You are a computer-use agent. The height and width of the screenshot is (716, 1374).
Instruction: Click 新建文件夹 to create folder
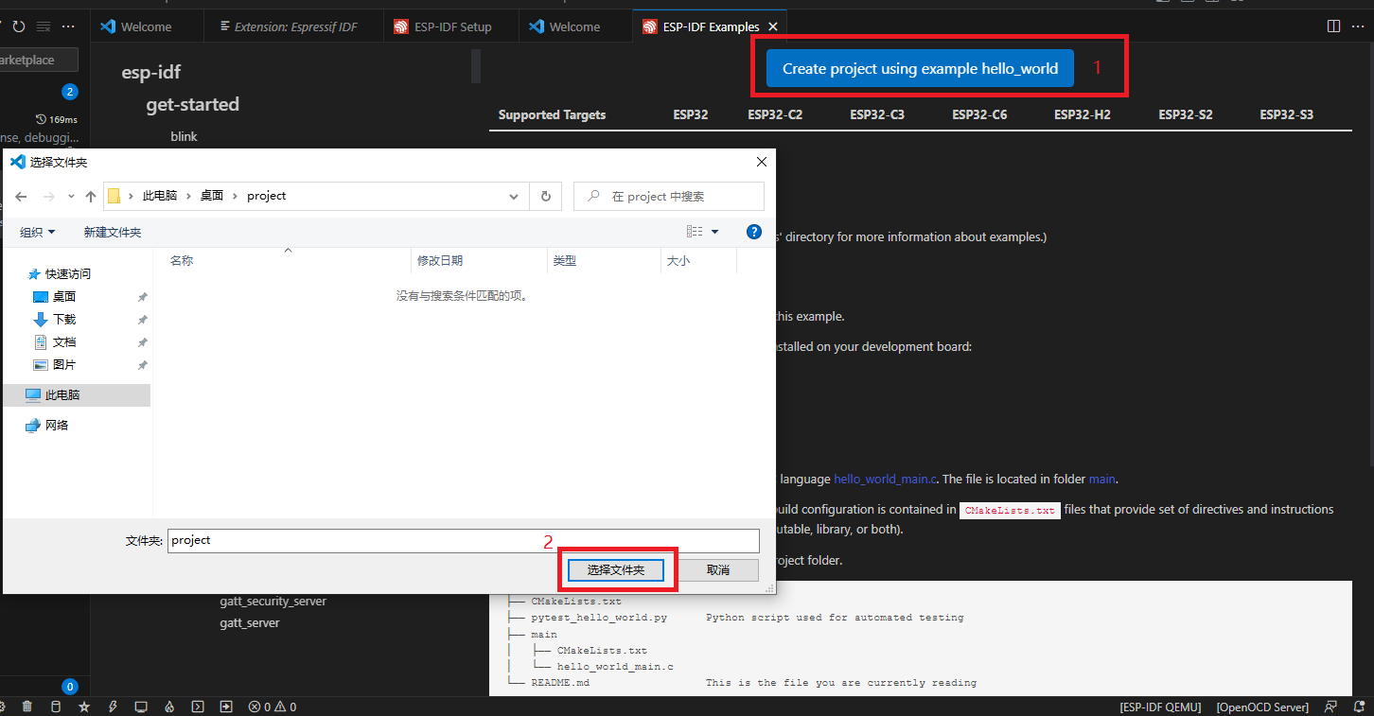pyautogui.click(x=113, y=232)
